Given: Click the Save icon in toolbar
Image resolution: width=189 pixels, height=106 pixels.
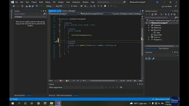Looking at the screenshot, I should tap(30, 6).
